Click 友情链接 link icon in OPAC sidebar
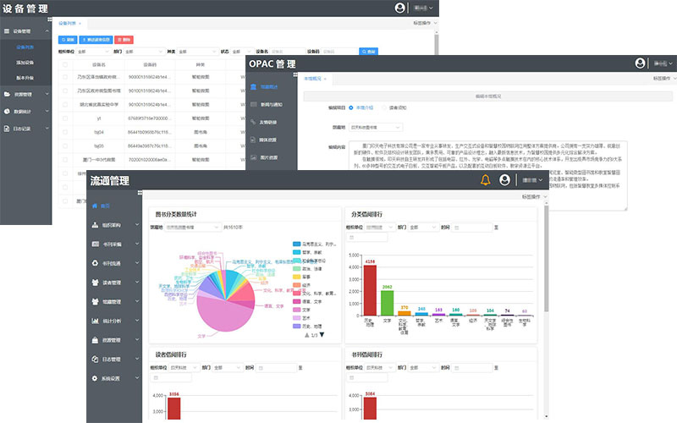Screen dimensions: 677x423 coord(253,122)
